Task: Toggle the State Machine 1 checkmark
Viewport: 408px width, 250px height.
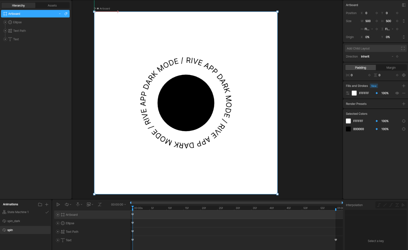Action: coord(47,212)
